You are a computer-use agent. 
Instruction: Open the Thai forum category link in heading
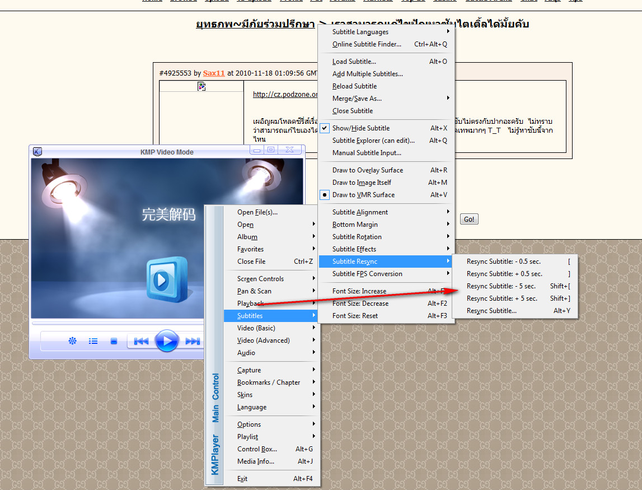point(255,24)
